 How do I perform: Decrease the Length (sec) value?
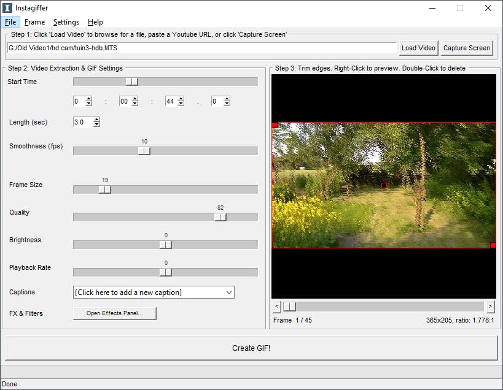[x=96, y=124]
